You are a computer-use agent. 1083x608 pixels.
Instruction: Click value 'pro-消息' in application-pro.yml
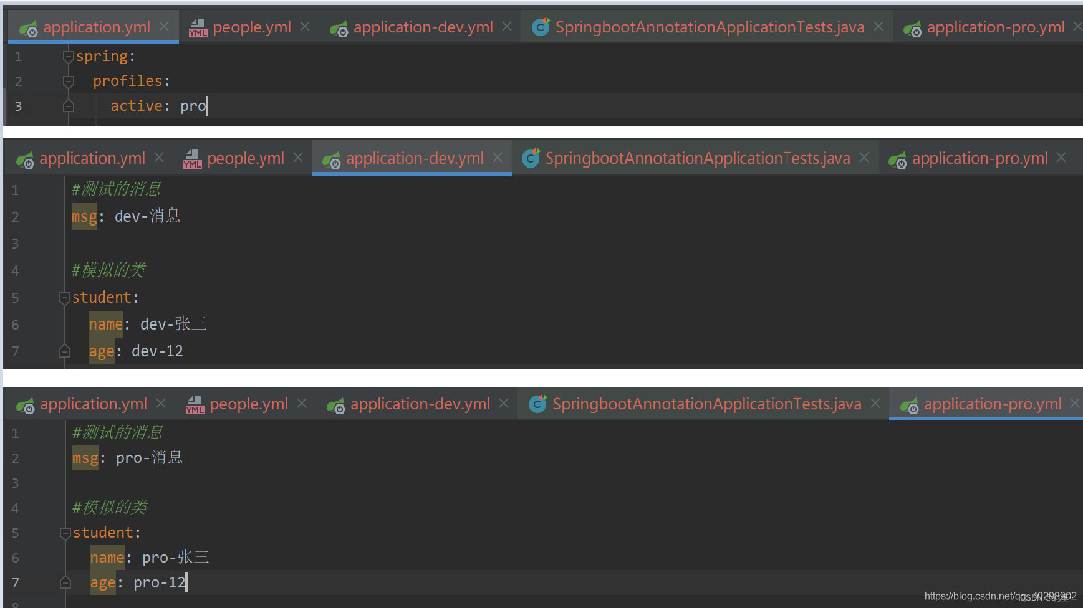tap(150, 458)
